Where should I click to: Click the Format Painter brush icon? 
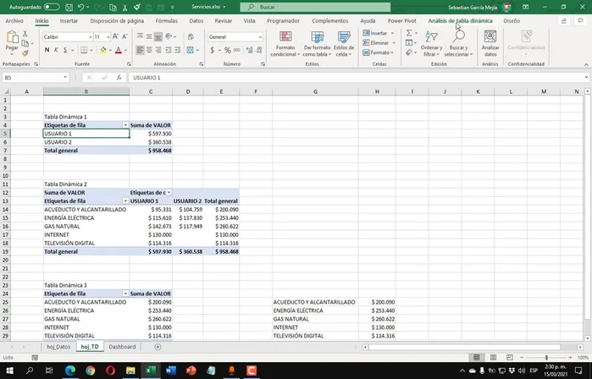25,53
